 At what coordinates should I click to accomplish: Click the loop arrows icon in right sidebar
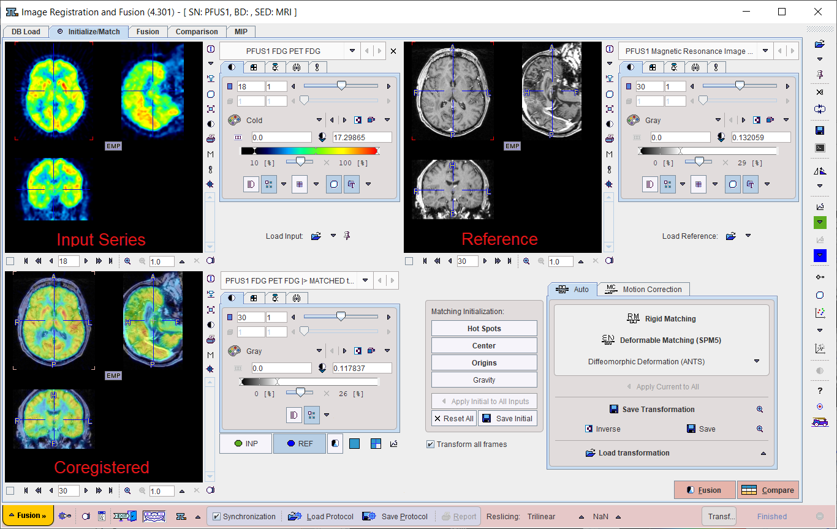[x=820, y=109]
